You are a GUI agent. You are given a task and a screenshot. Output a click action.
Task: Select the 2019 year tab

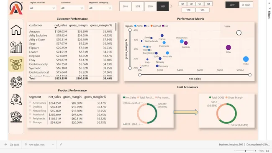click(x=138, y=6)
